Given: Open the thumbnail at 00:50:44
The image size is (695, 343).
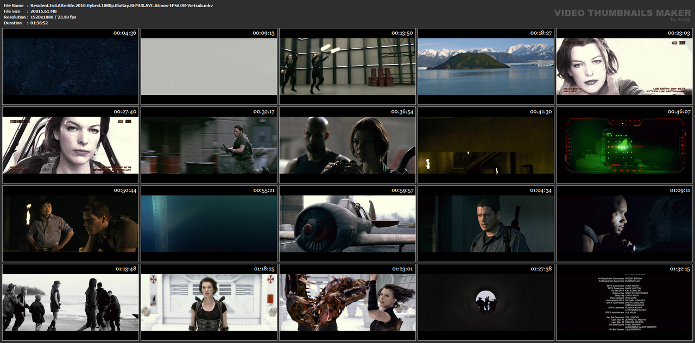Looking at the screenshot, I should pyautogui.click(x=71, y=224).
